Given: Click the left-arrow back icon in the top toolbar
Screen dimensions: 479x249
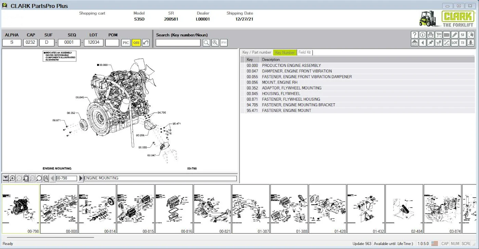Looking at the screenshot, I should pyautogui.click(x=423, y=43).
